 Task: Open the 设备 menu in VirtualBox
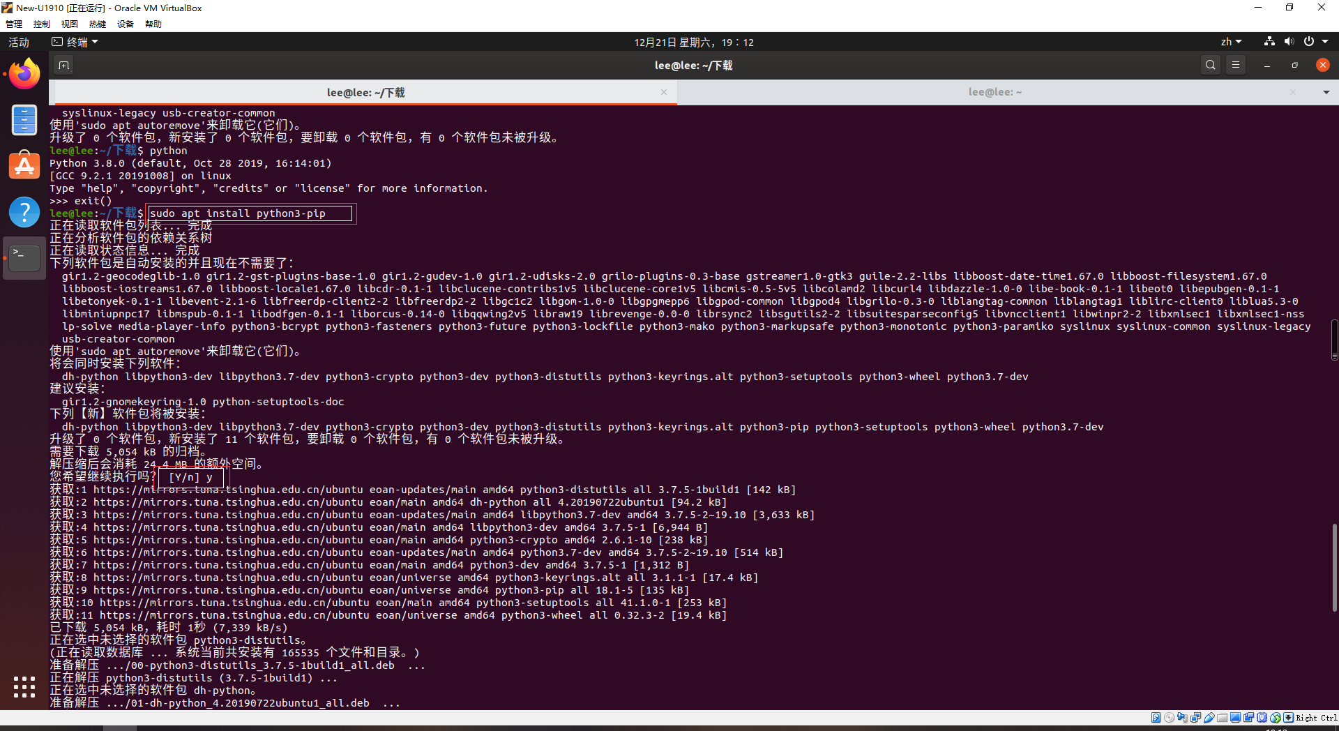tap(126, 24)
